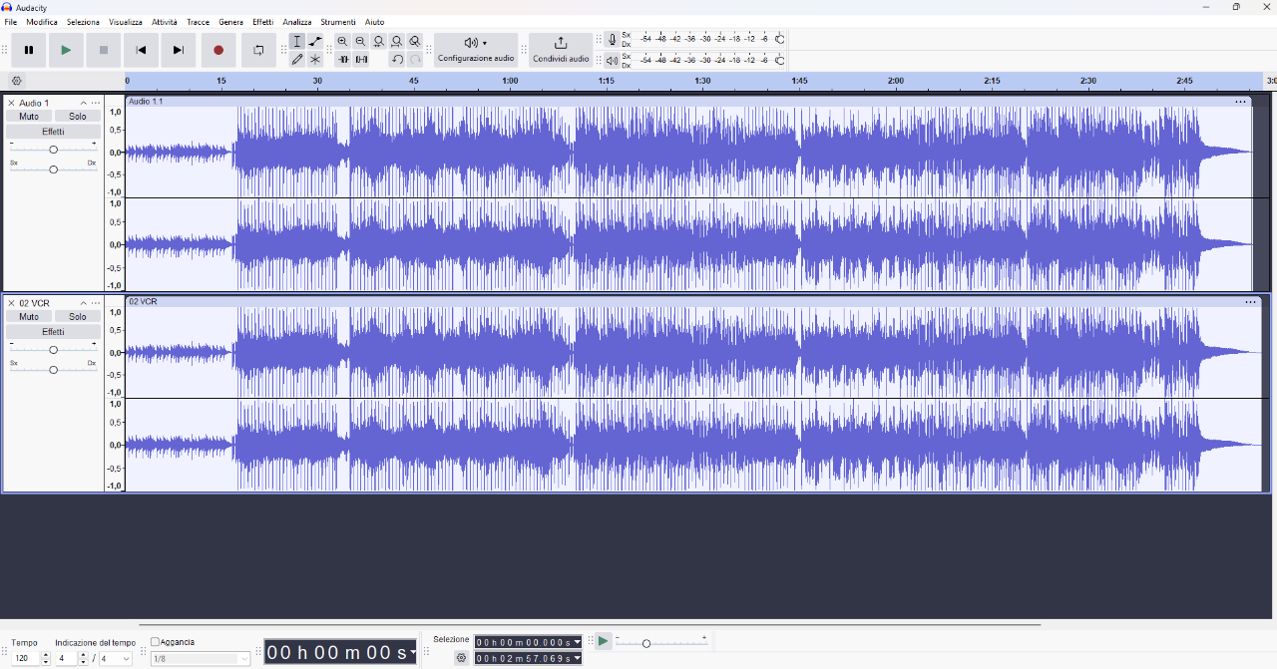The height and width of the screenshot is (669, 1277).
Task: Open the Genera menu
Action: [230, 22]
